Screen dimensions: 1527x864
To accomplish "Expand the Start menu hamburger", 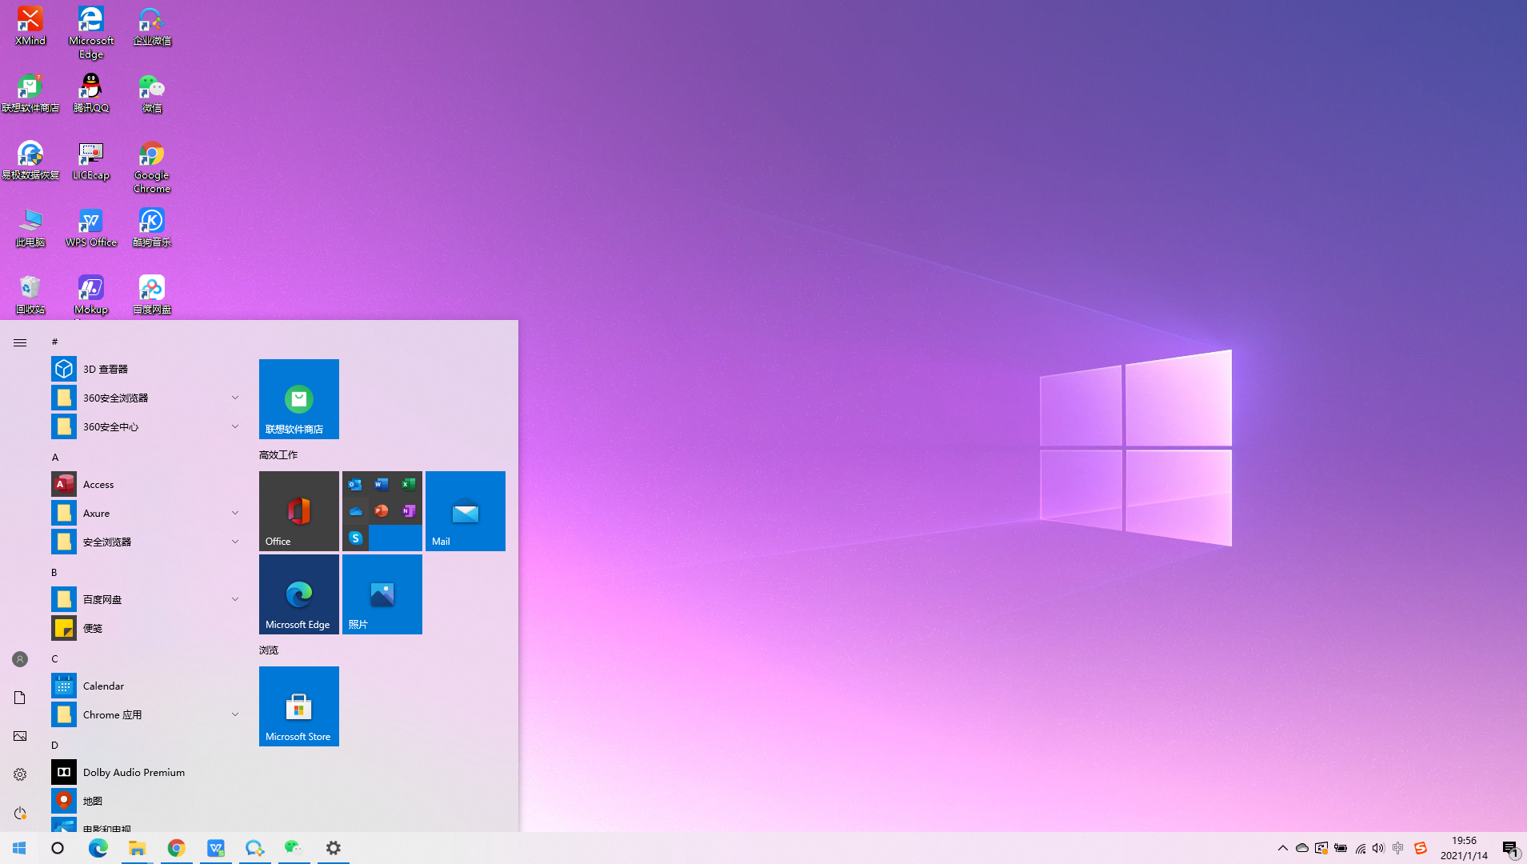I will [x=20, y=342].
